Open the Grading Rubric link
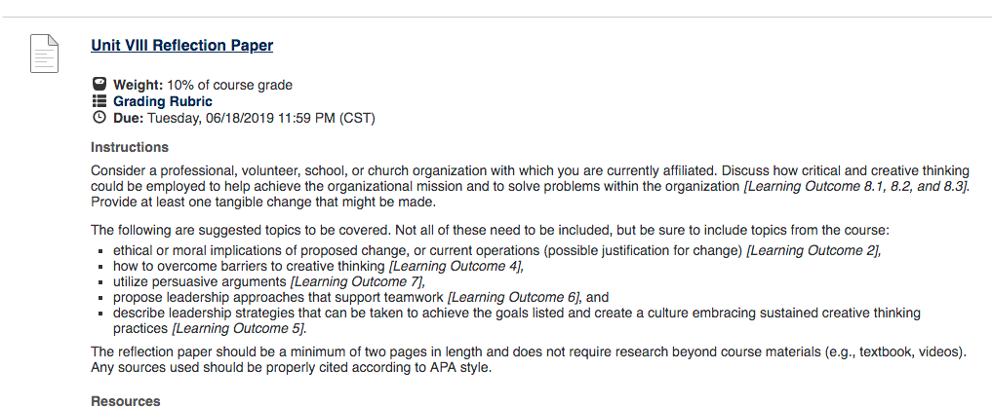Screen dimensions: 992x407 [163, 101]
